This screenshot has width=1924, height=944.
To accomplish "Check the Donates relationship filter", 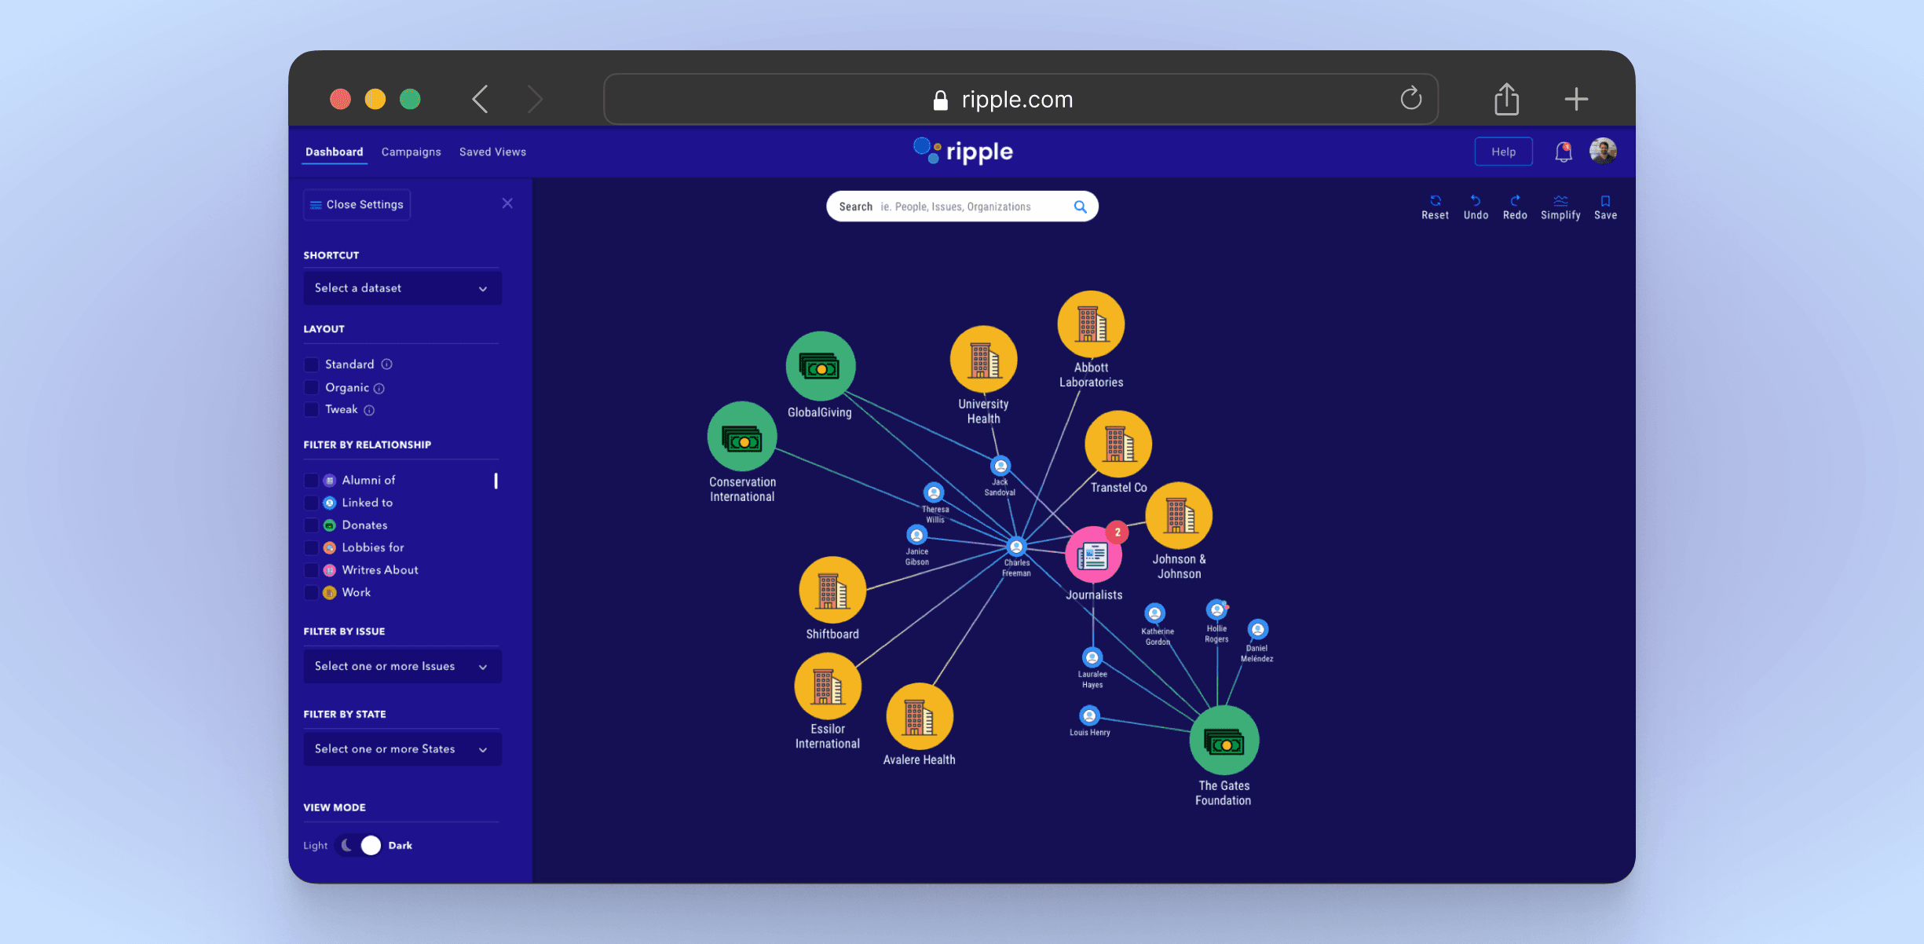I will pyautogui.click(x=311, y=525).
